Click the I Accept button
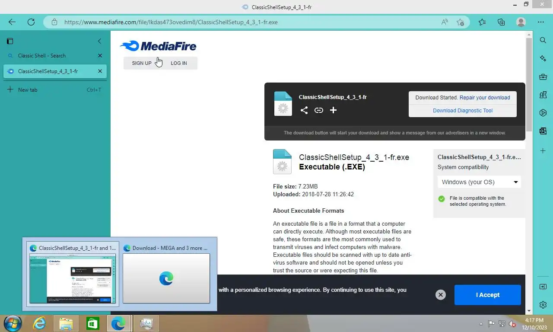 point(488,295)
